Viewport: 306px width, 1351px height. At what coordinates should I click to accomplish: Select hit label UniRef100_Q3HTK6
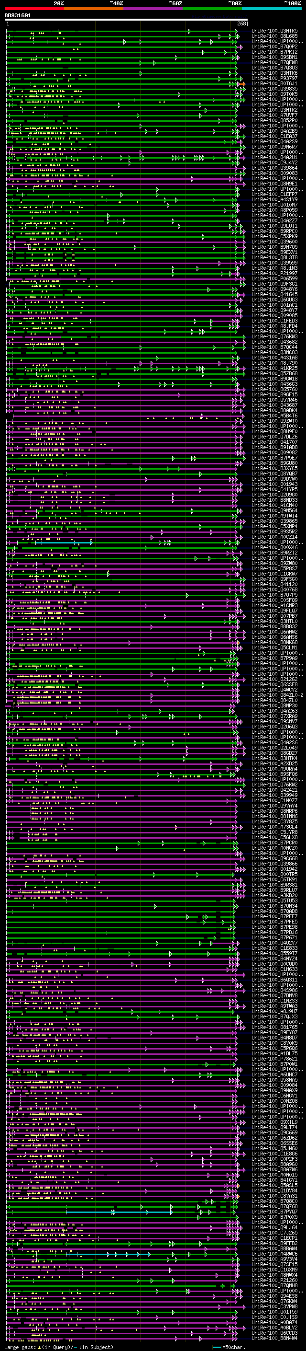coord(274,73)
